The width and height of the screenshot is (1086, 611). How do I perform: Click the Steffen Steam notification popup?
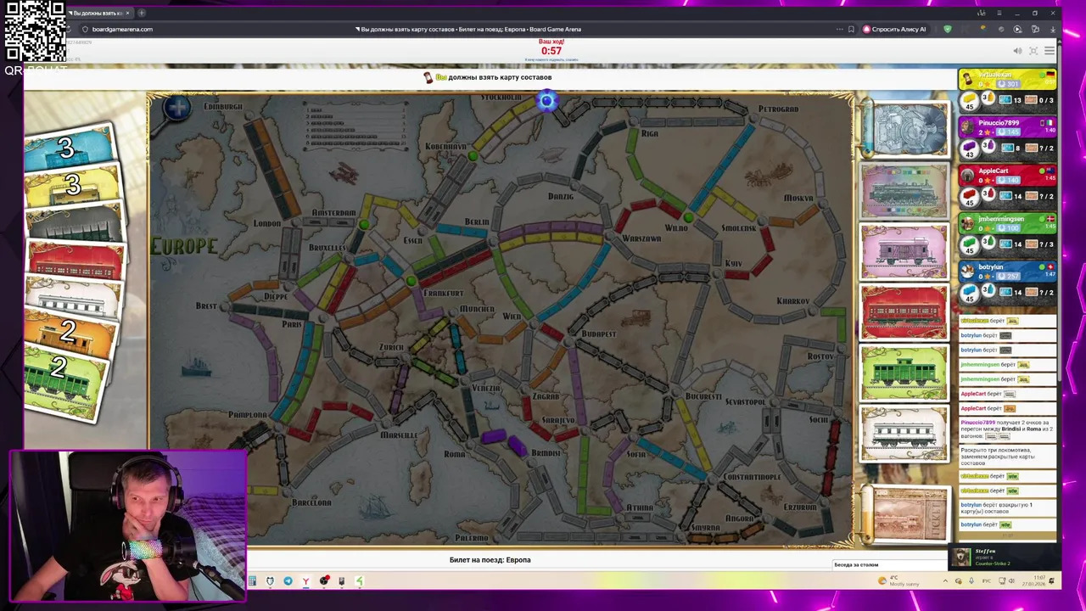click(x=1005, y=558)
